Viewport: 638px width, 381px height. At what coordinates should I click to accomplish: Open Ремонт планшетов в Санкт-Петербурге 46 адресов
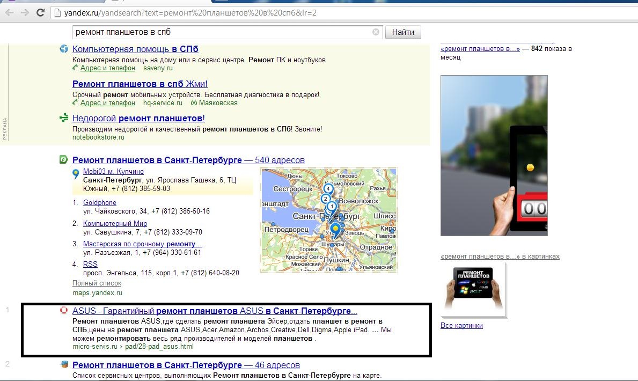186,365
